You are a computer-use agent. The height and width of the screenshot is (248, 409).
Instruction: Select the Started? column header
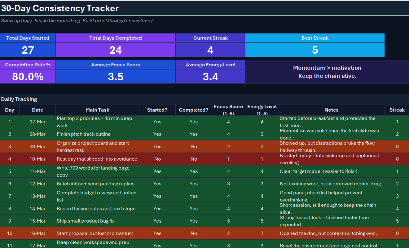pos(157,110)
